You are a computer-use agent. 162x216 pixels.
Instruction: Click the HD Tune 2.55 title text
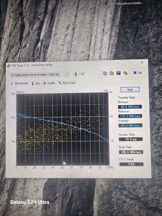(x=32, y=65)
